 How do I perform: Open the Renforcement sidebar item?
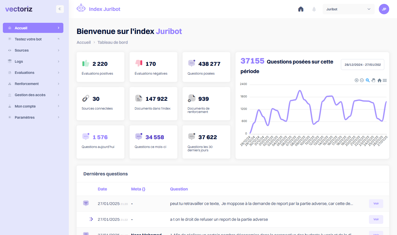tap(33, 84)
